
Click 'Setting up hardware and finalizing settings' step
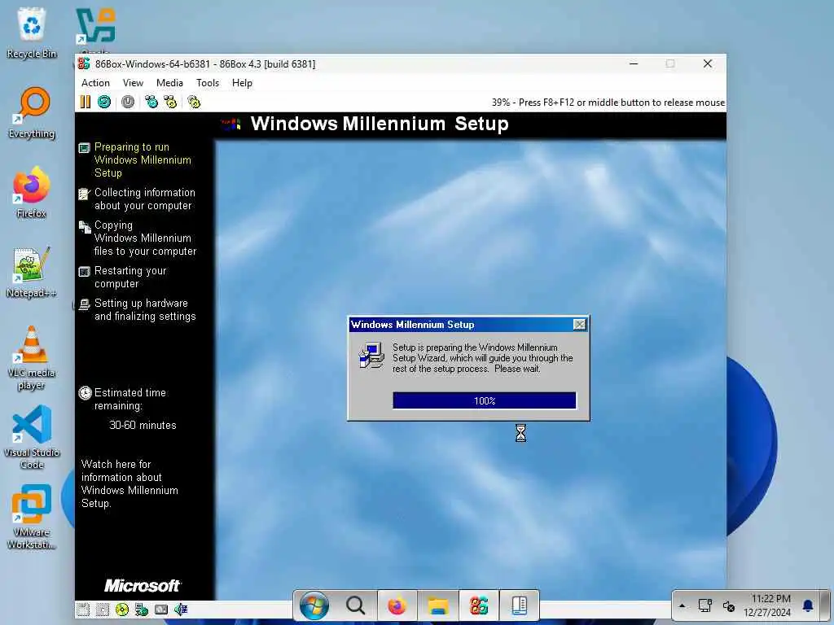145,310
